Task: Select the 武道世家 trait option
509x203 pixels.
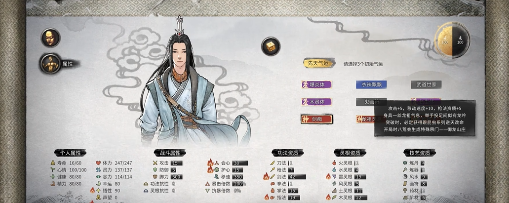Action: click(426, 85)
